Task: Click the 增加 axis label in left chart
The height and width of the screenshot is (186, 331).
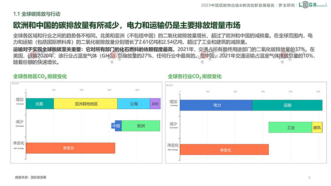Action: (x=19, y=100)
